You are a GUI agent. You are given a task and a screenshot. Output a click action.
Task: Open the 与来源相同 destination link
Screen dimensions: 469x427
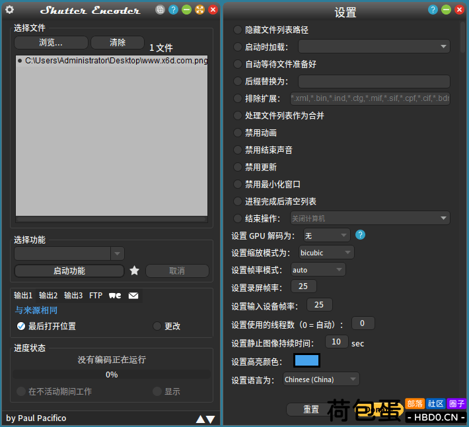coord(36,310)
